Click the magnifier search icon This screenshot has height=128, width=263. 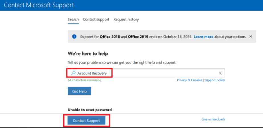[x=73, y=73]
